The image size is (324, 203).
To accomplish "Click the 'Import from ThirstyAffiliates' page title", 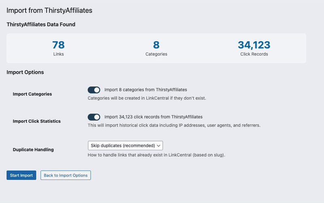I will pyautogui.click(x=49, y=11).
